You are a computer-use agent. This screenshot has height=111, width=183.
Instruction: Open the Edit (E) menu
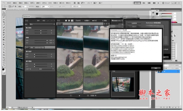point(15,3)
